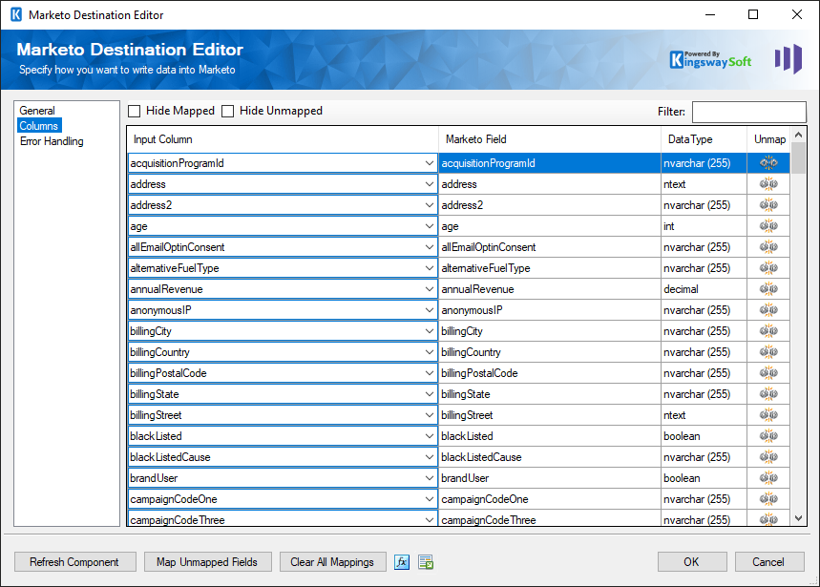Unmap the blackListedCause mapping
This screenshot has height=587, width=820.
coord(768,457)
